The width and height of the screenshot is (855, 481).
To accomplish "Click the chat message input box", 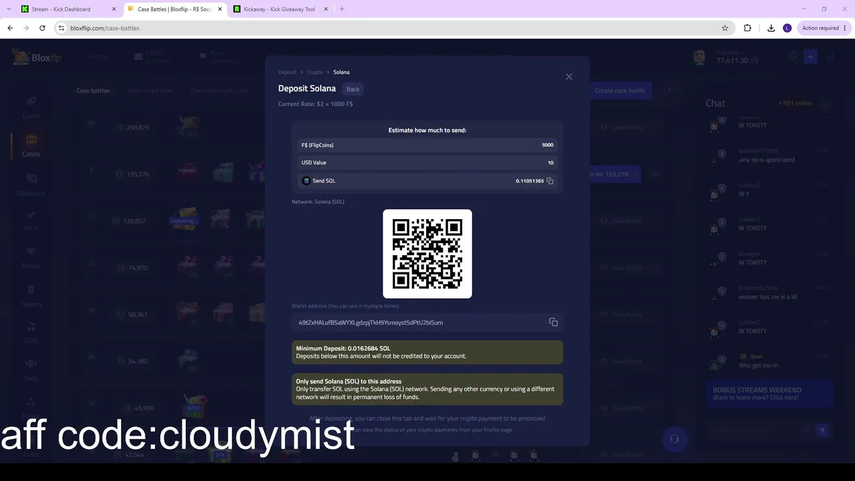I will pyautogui.click(x=755, y=431).
